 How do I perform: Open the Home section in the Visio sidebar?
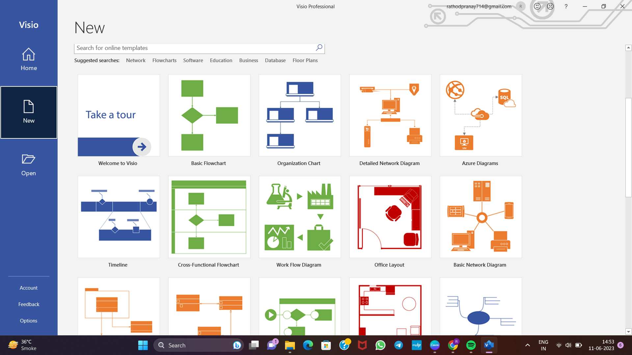(29, 60)
